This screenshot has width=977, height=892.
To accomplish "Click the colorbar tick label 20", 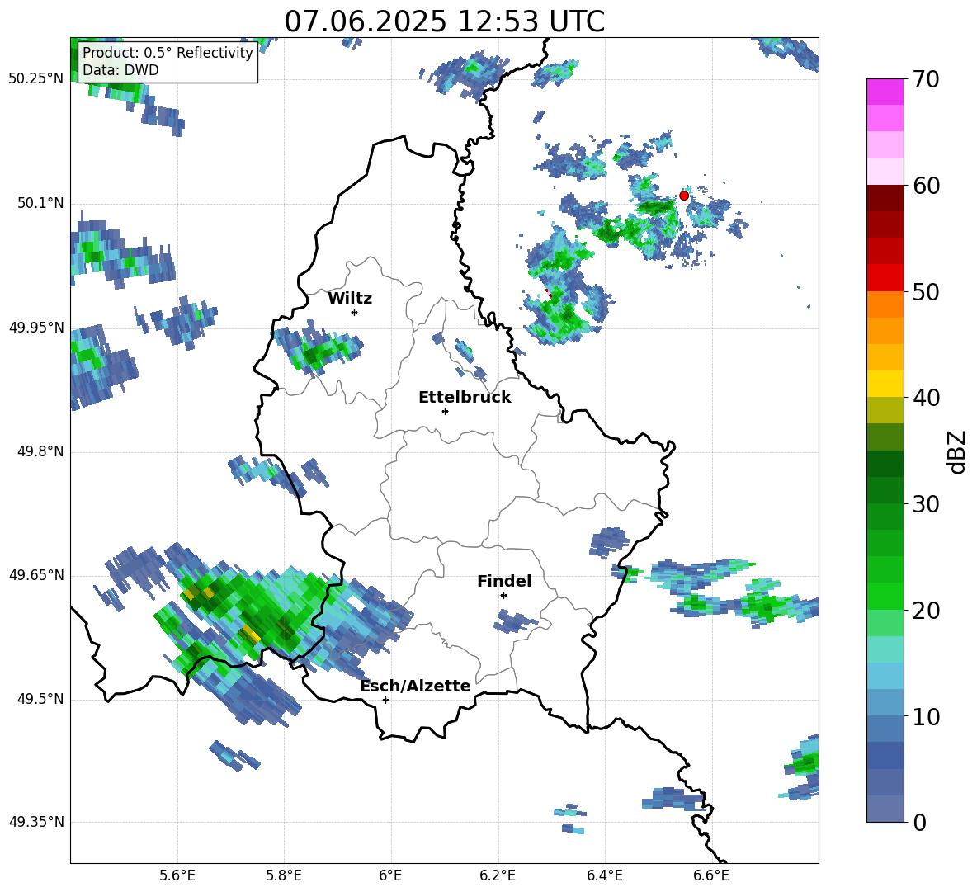I will (926, 611).
